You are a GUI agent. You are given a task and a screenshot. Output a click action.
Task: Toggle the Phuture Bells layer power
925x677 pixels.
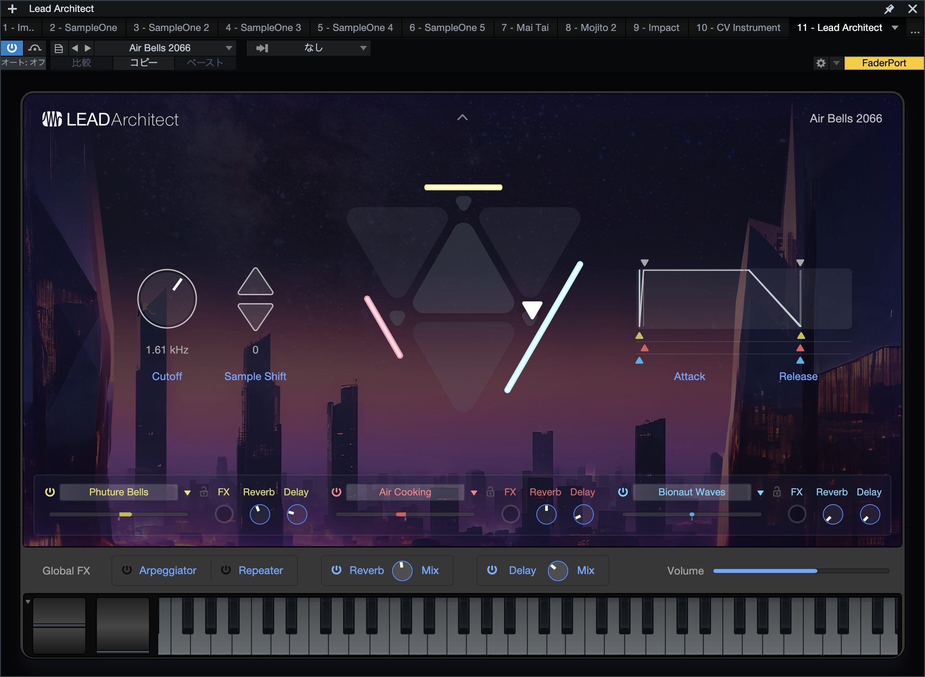50,492
